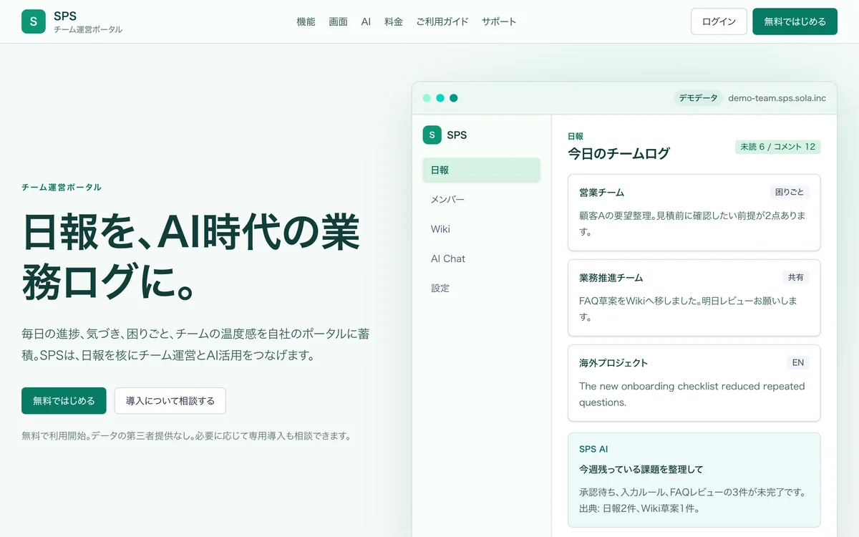This screenshot has height=537, width=859.
Task: Click the SPS brand name in header
Action: coord(65,16)
